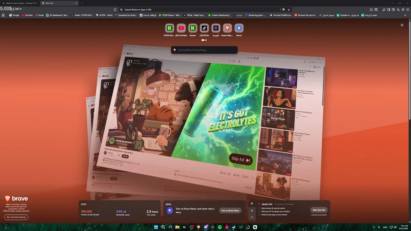This screenshot has height=231, width=411.
Task: Switch input language via ENG indicator
Action: (385, 227)
